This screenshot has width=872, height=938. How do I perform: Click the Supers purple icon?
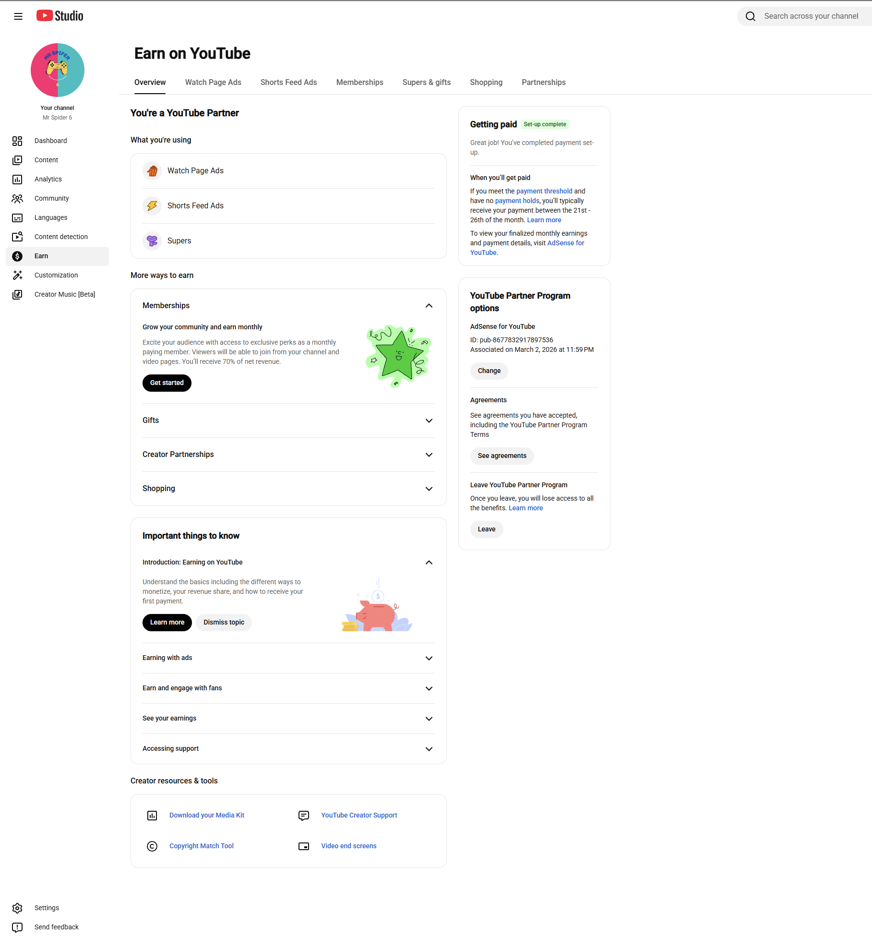[152, 241]
